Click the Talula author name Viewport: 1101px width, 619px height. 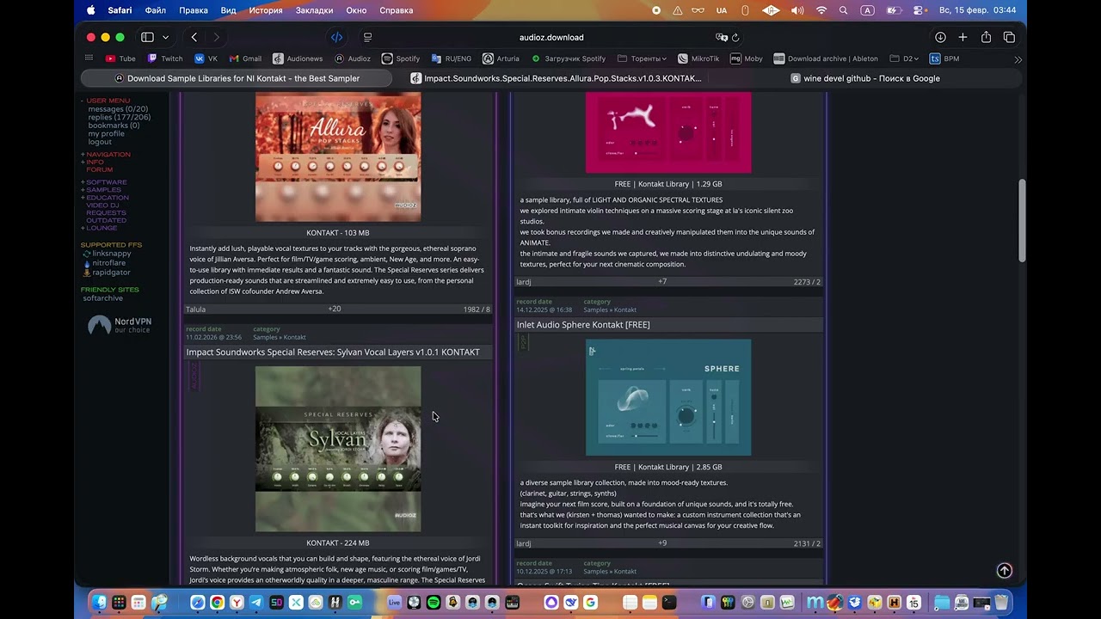pyautogui.click(x=195, y=309)
